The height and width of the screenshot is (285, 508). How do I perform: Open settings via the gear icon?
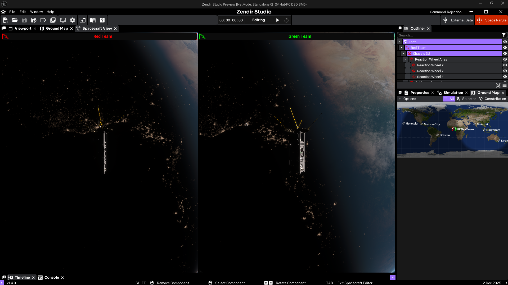[x=73, y=20]
